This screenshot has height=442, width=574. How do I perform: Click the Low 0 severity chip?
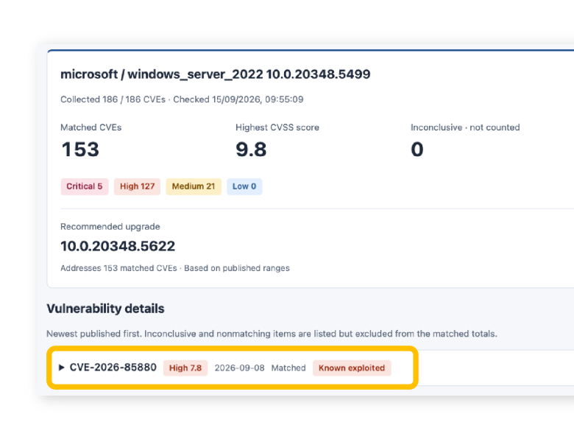244,186
